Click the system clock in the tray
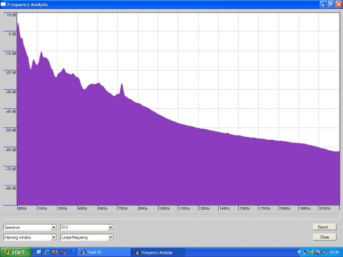343x257 pixels. 334,252
